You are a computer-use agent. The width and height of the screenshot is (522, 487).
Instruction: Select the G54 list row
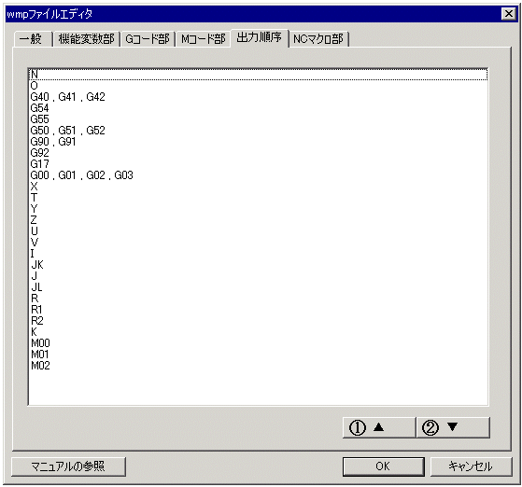[x=259, y=108]
